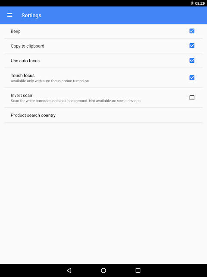Tap the Use auto focus label

25,61
